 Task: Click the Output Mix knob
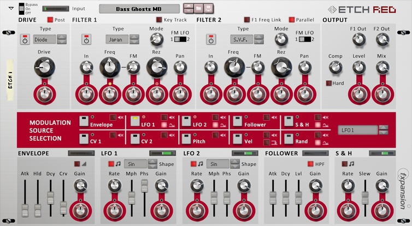pyautogui.click(x=382, y=67)
